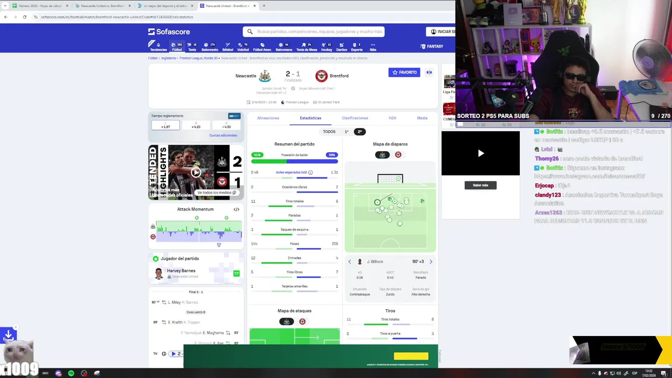
Task: Click the Inglaterra breadcrumb link
Action: point(169,58)
